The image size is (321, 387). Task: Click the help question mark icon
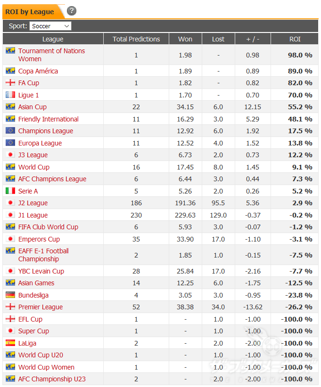(x=72, y=11)
